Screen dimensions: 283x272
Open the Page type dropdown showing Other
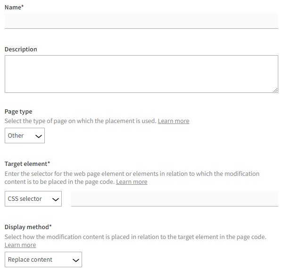[25, 136]
